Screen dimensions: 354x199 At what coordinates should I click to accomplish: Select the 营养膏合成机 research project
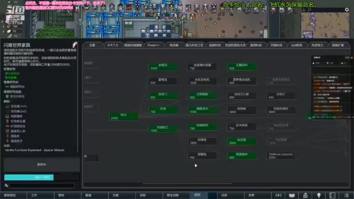click(x=242, y=81)
